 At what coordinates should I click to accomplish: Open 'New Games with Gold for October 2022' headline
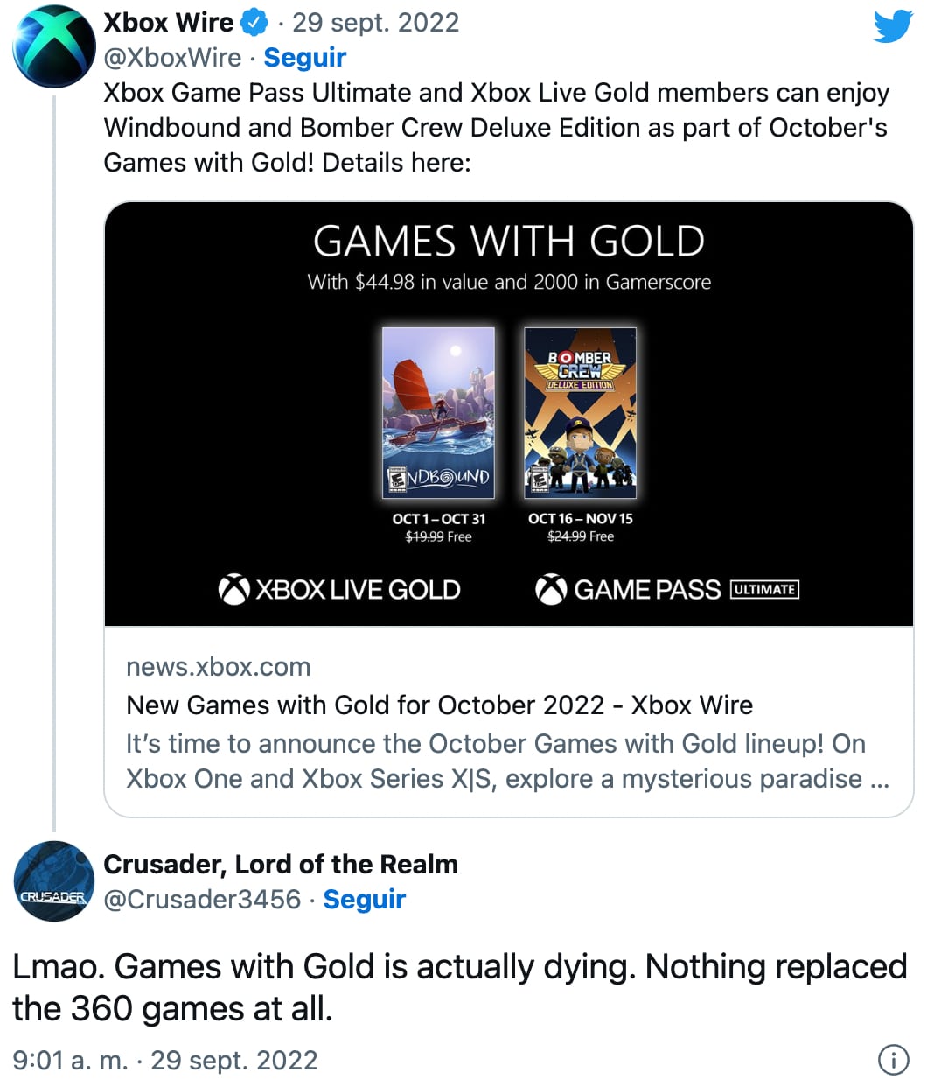(x=439, y=705)
